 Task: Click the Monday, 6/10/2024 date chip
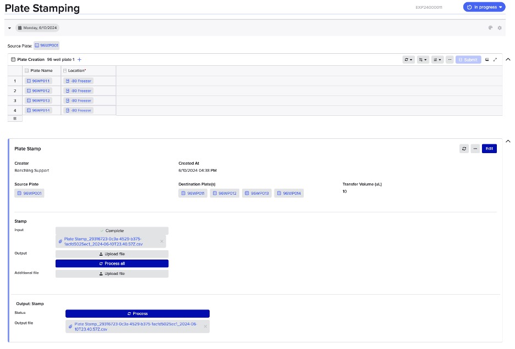click(x=37, y=28)
